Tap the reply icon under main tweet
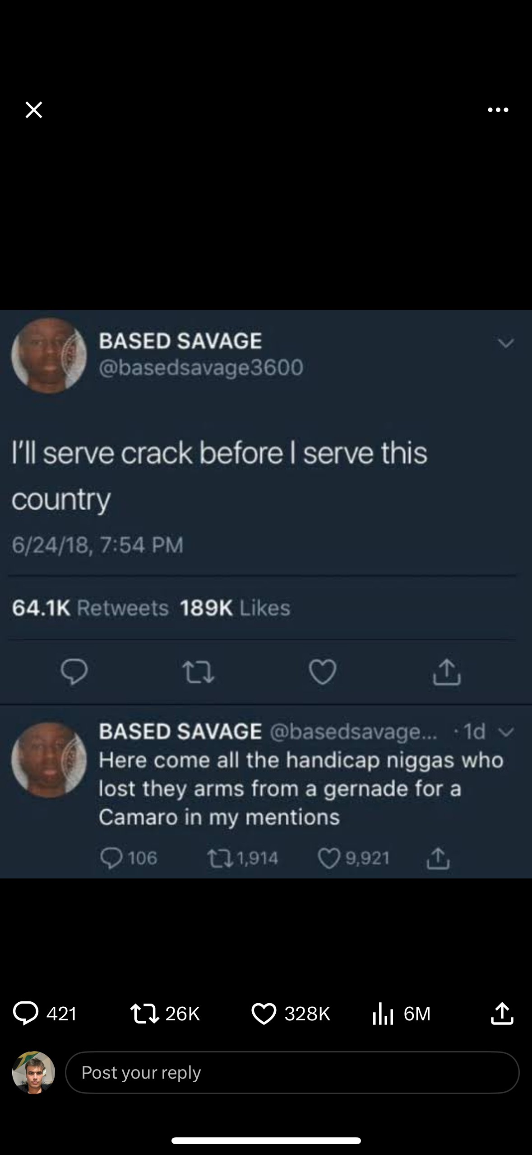This screenshot has height=1155, width=532. coord(74,672)
